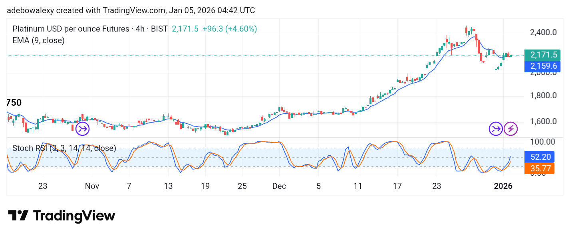Click the purple branching-arrow event icon on the left

pos(82,129)
